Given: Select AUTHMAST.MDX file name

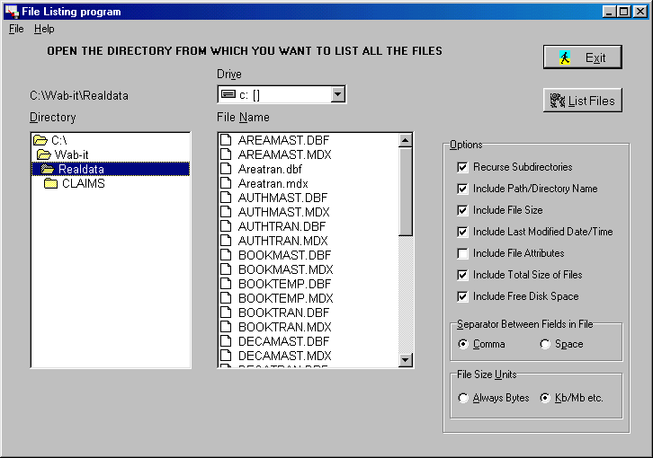Looking at the screenshot, I should tap(283, 212).
